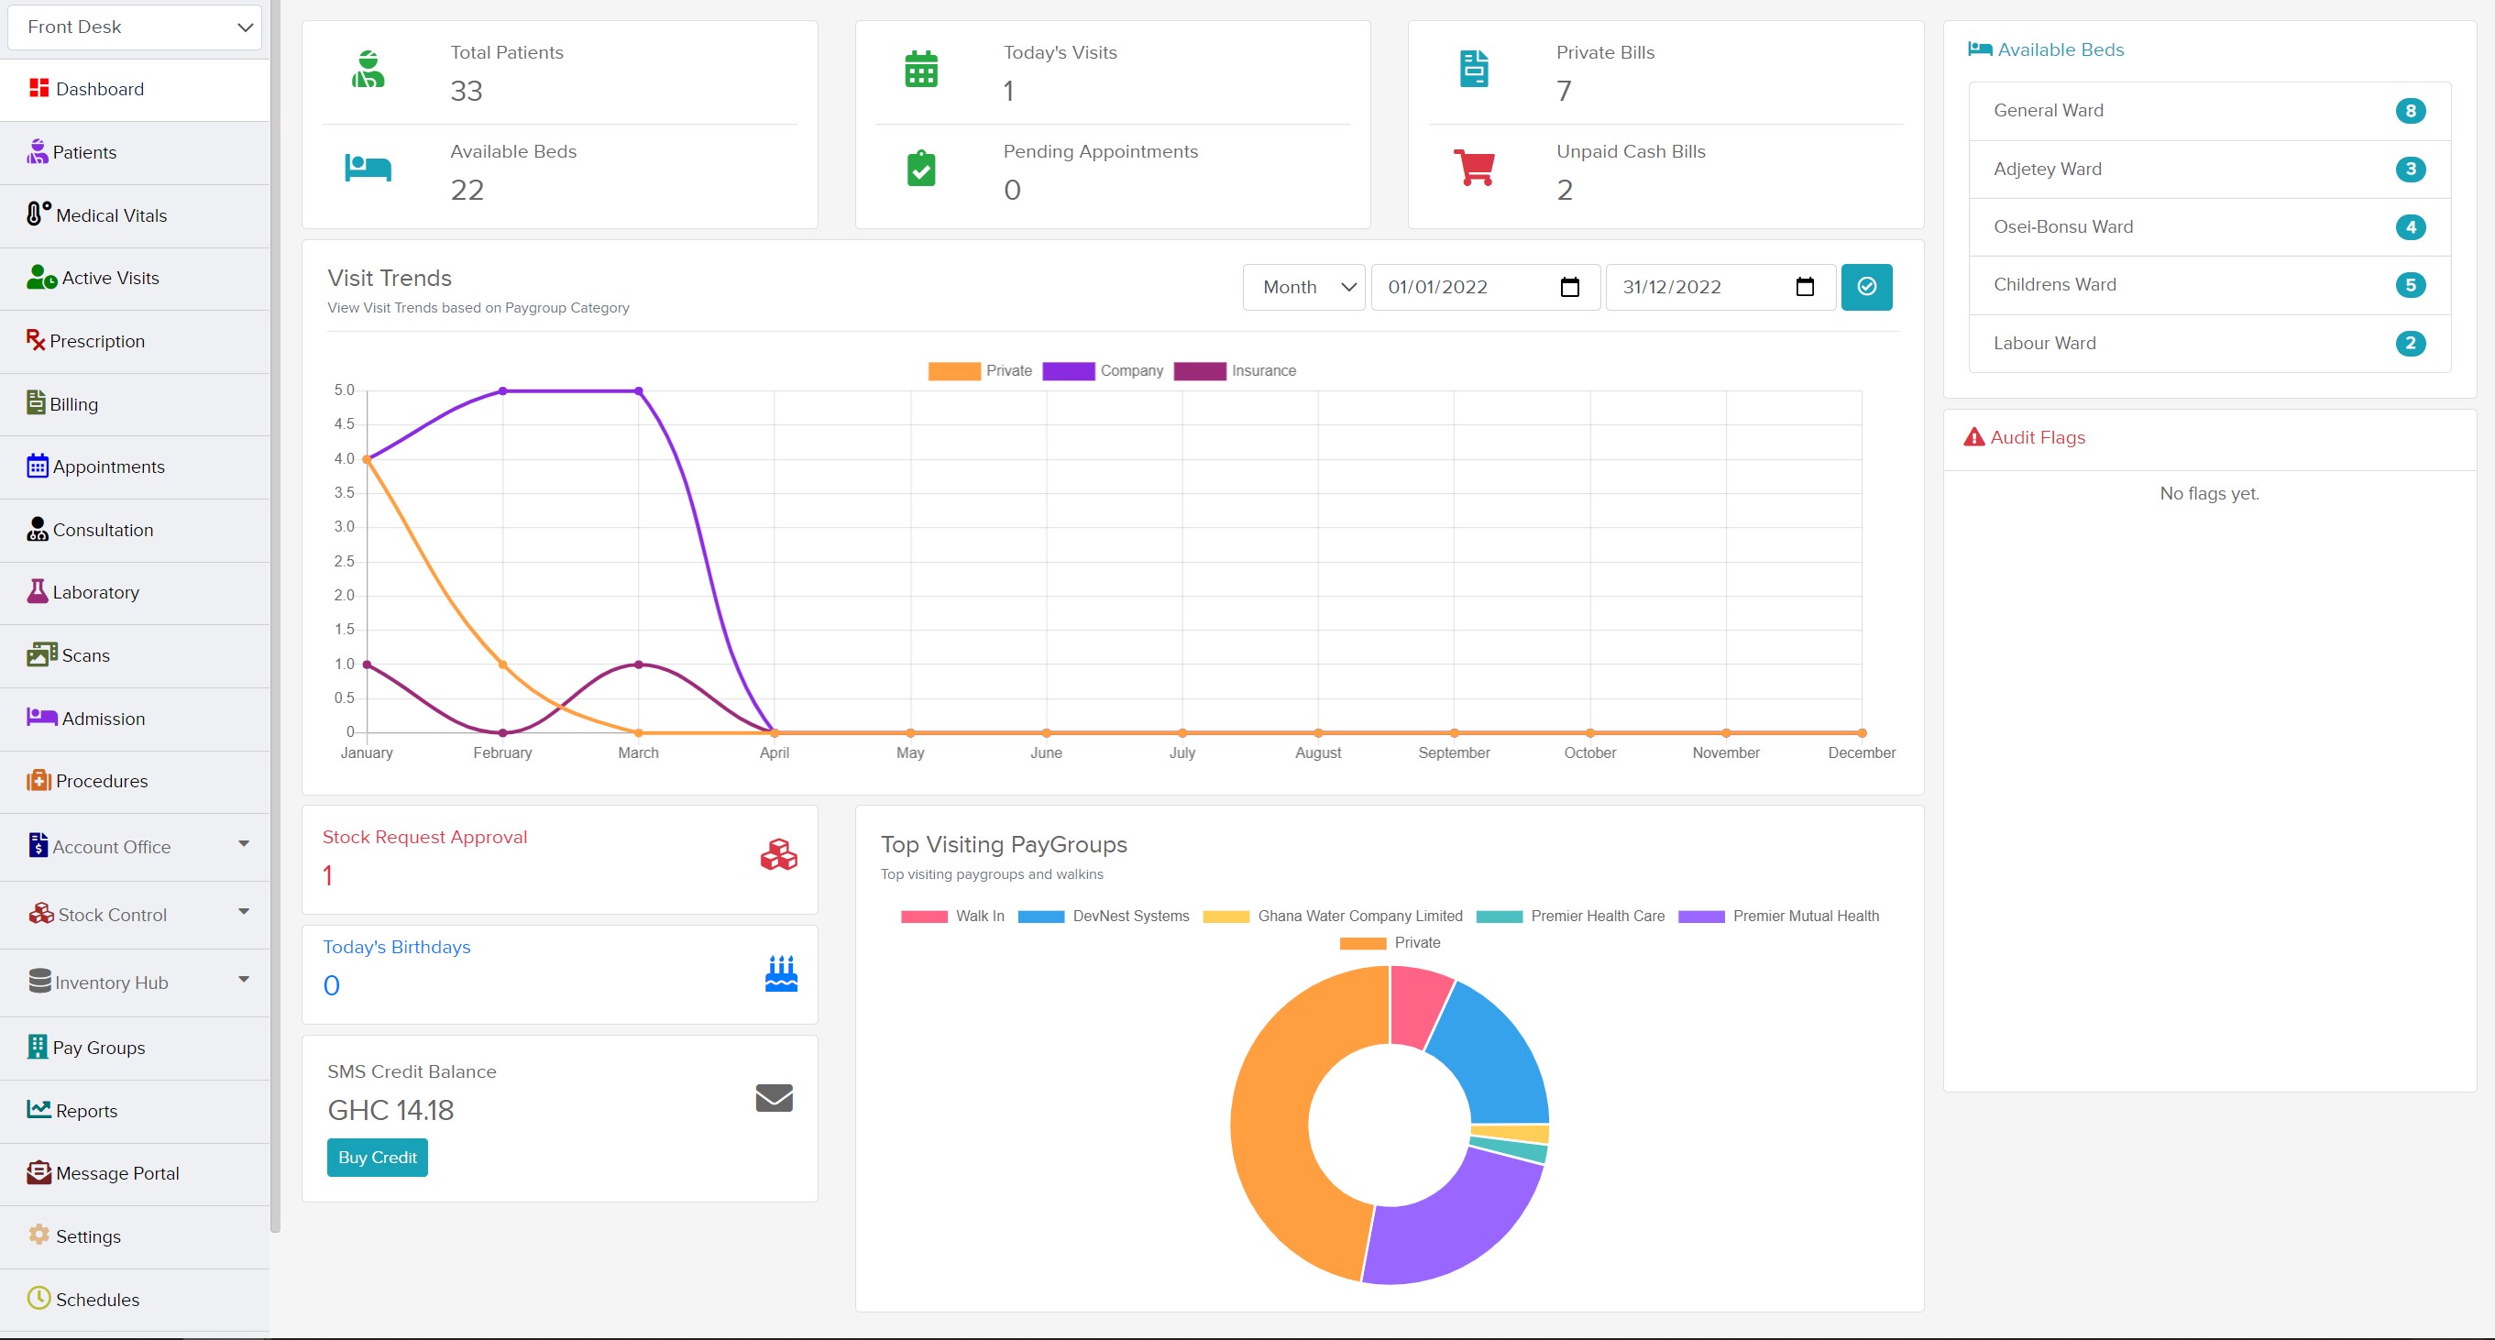Click the Buy Credit button

pyautogui.click(x=377, y=1157)
